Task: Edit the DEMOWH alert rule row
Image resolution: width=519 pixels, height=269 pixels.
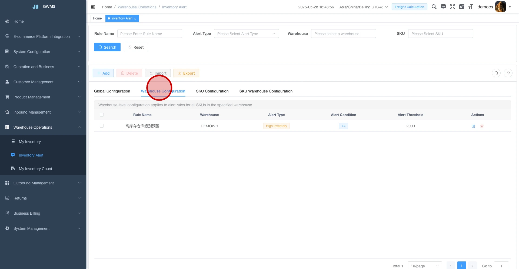Action: (473, 126)
